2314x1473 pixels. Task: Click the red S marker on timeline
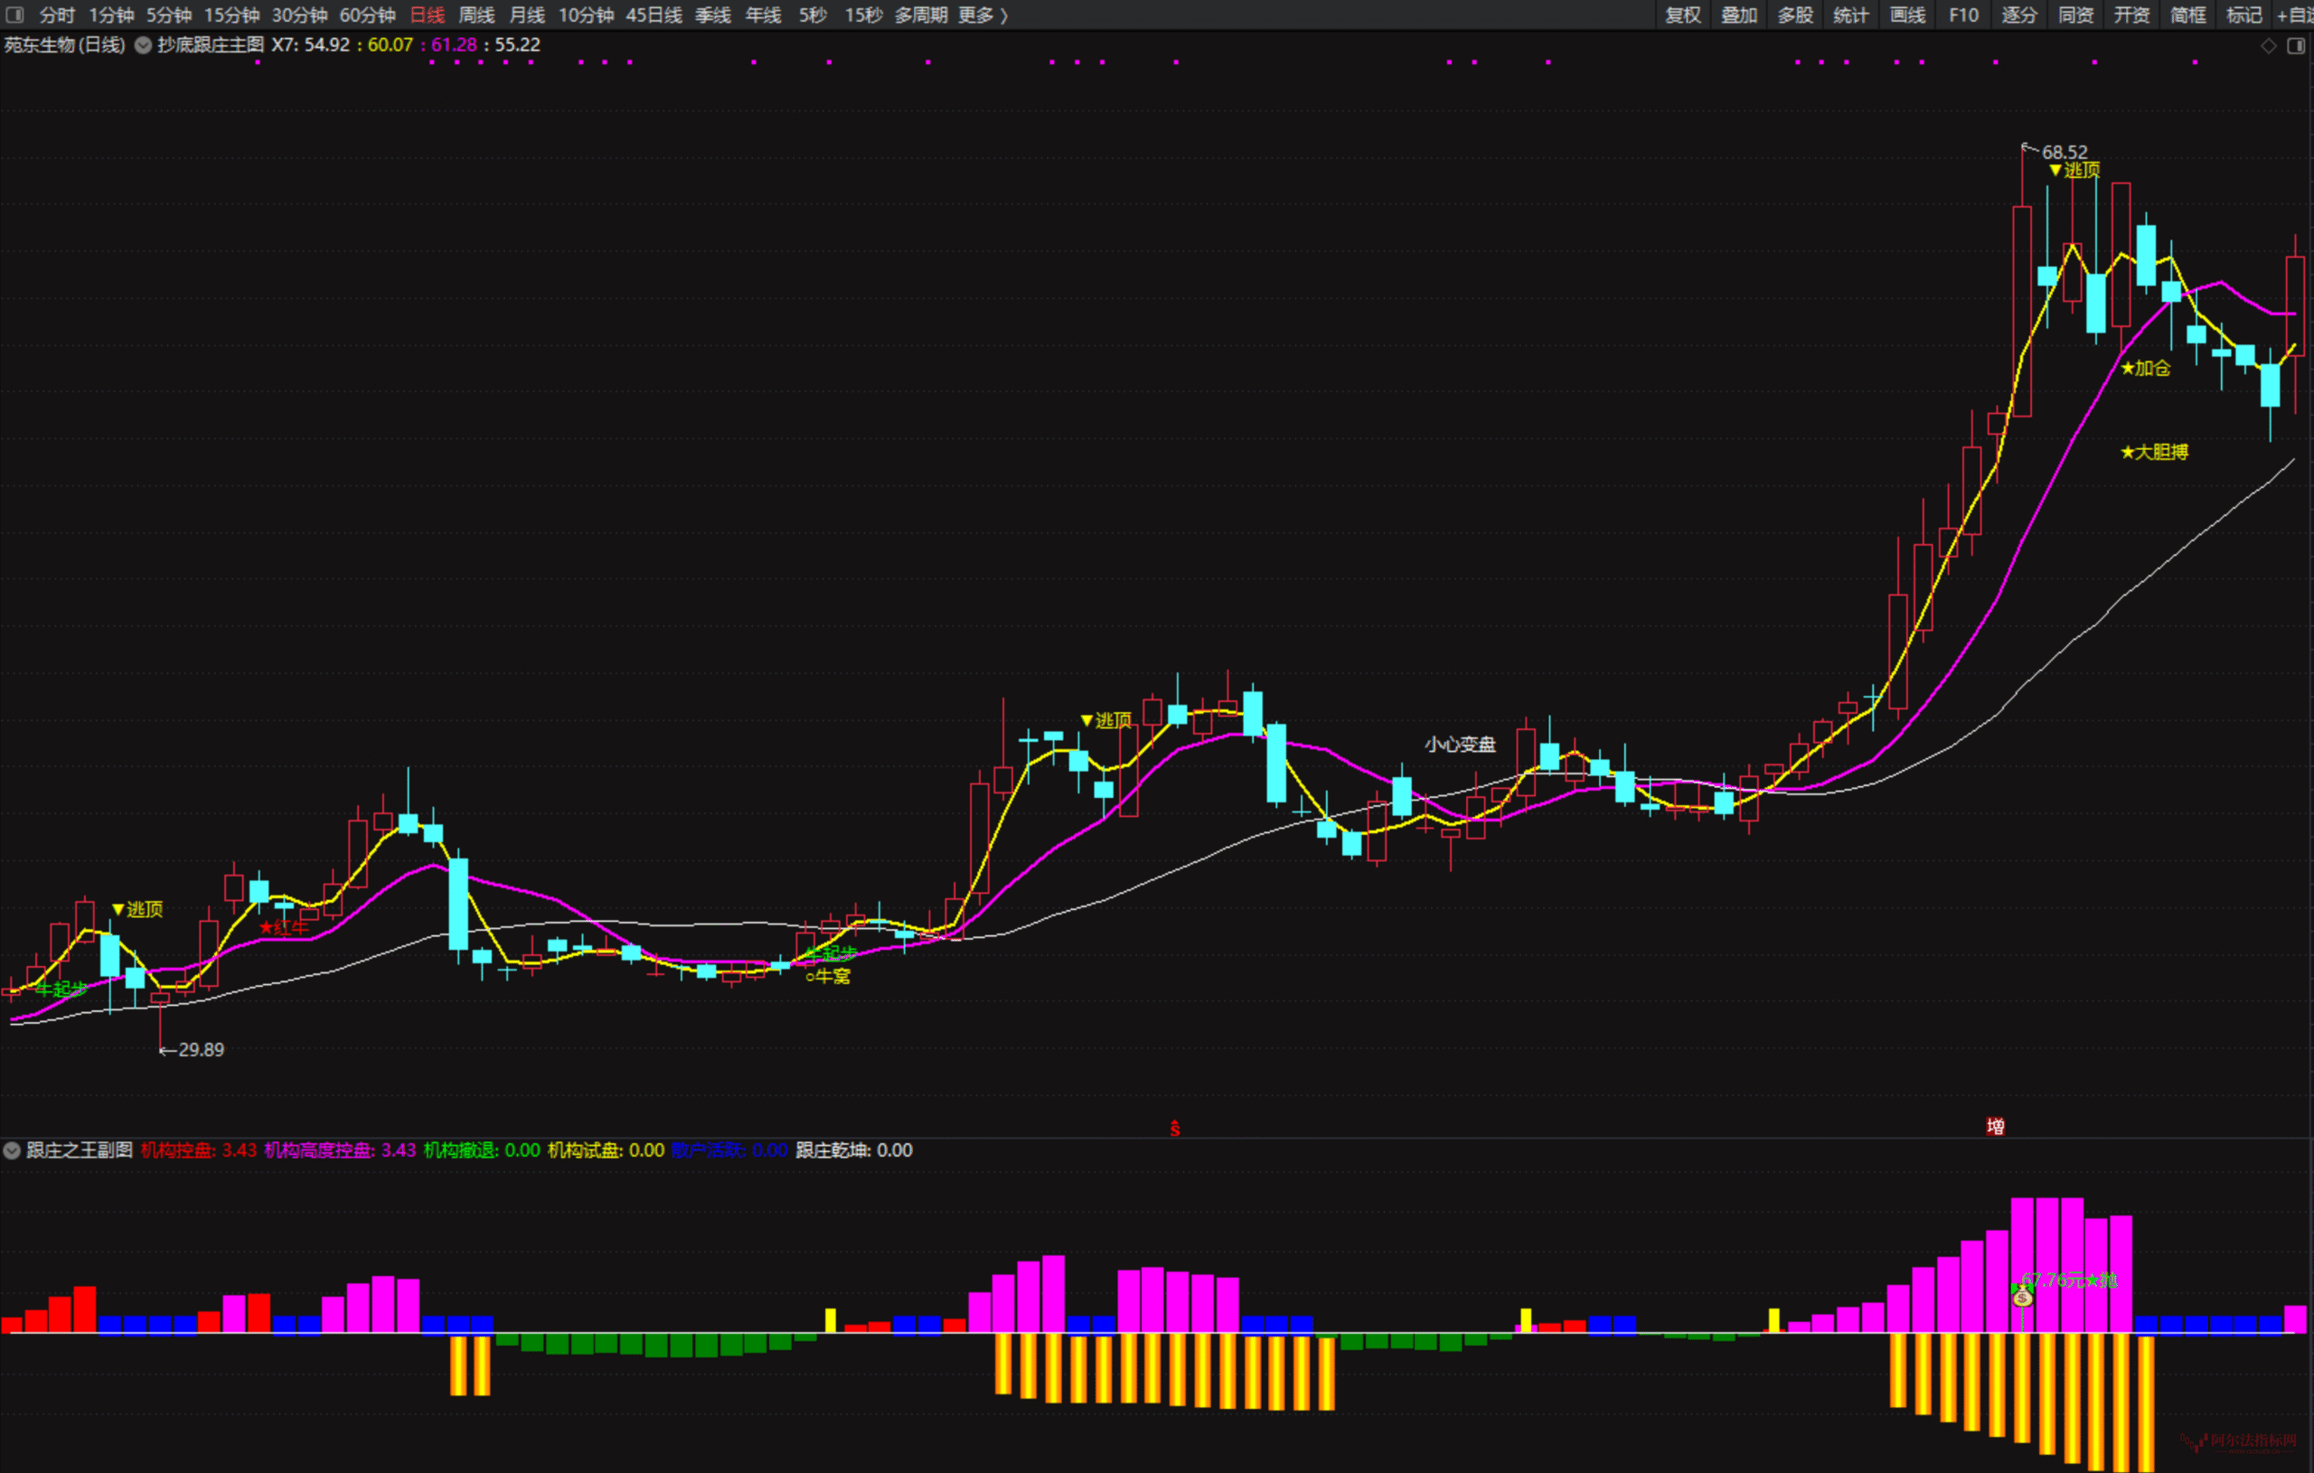(x=1174, y=1128)
